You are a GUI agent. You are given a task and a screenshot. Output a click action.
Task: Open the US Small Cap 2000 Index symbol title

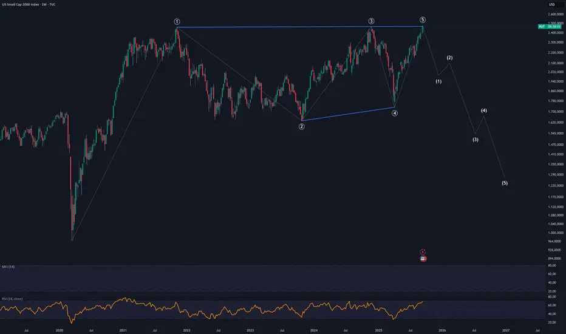coord(29,4)
